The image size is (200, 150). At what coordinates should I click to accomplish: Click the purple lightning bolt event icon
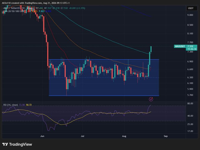coord(151,99)
